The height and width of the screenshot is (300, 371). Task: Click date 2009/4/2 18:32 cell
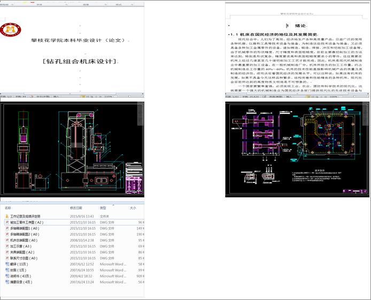coord(82,276)
